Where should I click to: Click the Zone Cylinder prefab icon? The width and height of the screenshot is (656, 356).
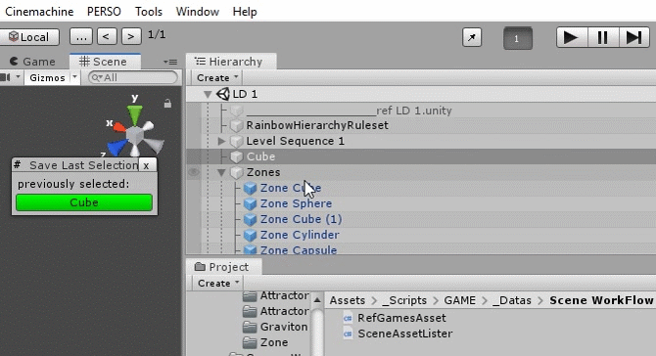[x=250, y=236]
